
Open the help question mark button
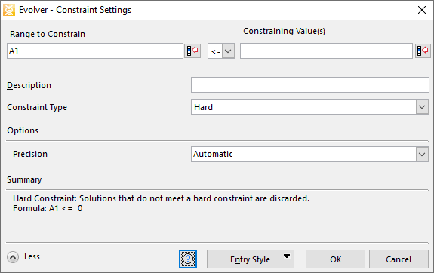tap(188, 259)
